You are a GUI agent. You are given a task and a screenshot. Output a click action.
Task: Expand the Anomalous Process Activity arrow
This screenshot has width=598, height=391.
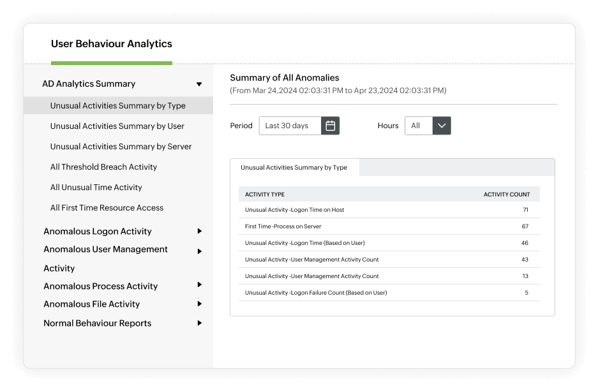(199, 285)
